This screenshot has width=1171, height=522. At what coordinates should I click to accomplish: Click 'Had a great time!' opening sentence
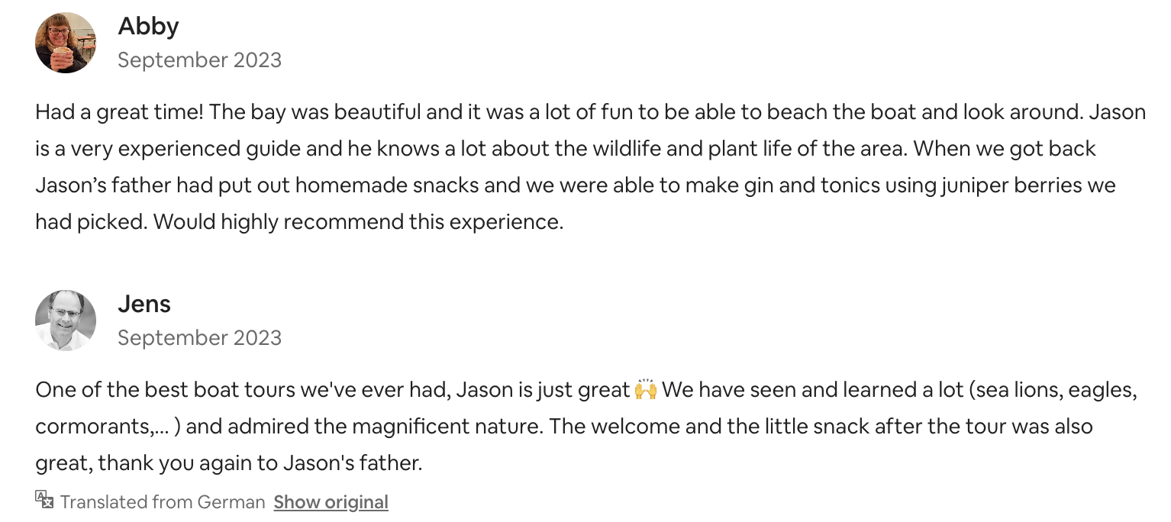point(119,112)
